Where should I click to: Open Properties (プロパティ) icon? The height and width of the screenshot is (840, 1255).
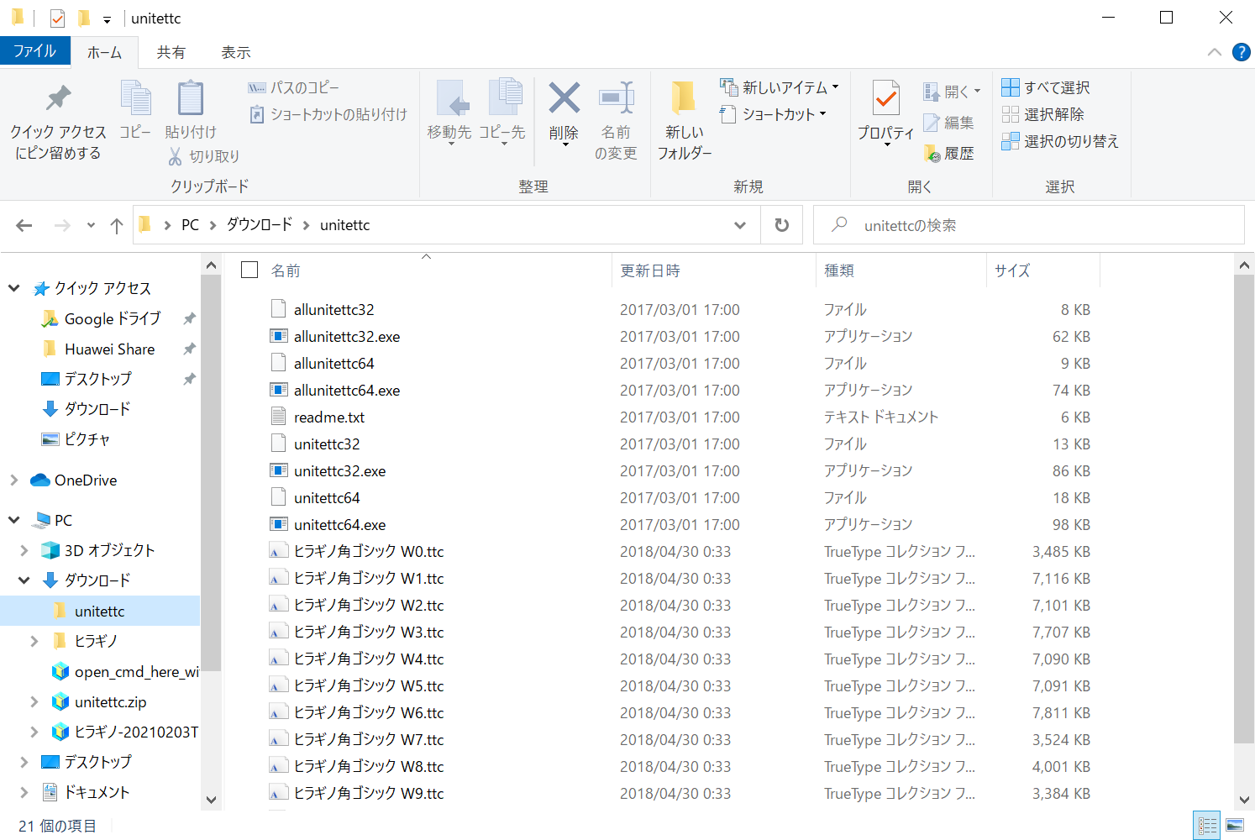click(x=885, y=99)
